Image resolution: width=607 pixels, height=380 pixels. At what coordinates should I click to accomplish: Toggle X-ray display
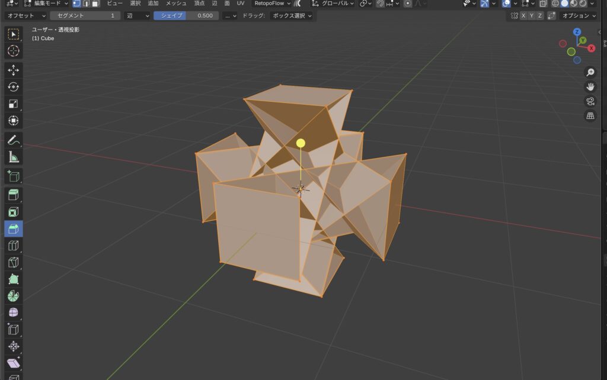(543, 4)
